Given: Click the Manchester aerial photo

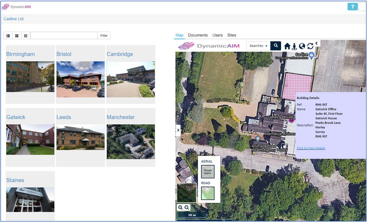Looking at the screenshot, I should click(131, 142).
